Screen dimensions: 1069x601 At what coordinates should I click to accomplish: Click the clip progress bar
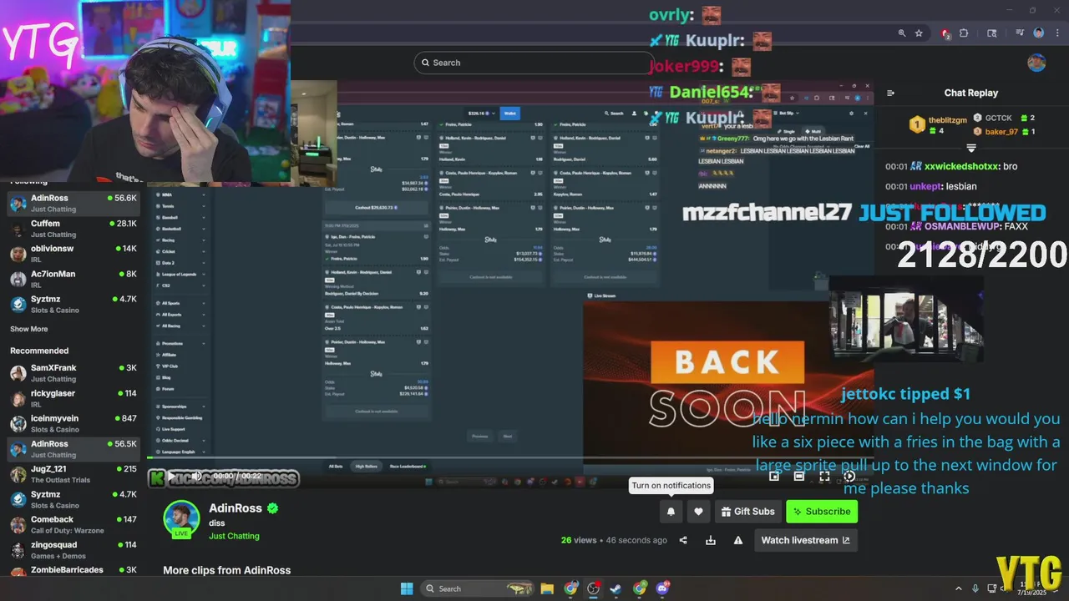pos(511,457)
